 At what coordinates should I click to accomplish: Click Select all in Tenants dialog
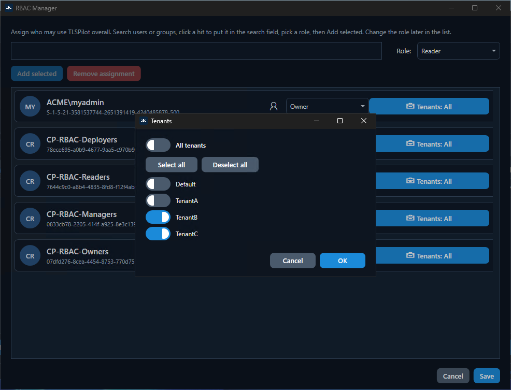tap(172, 165)
